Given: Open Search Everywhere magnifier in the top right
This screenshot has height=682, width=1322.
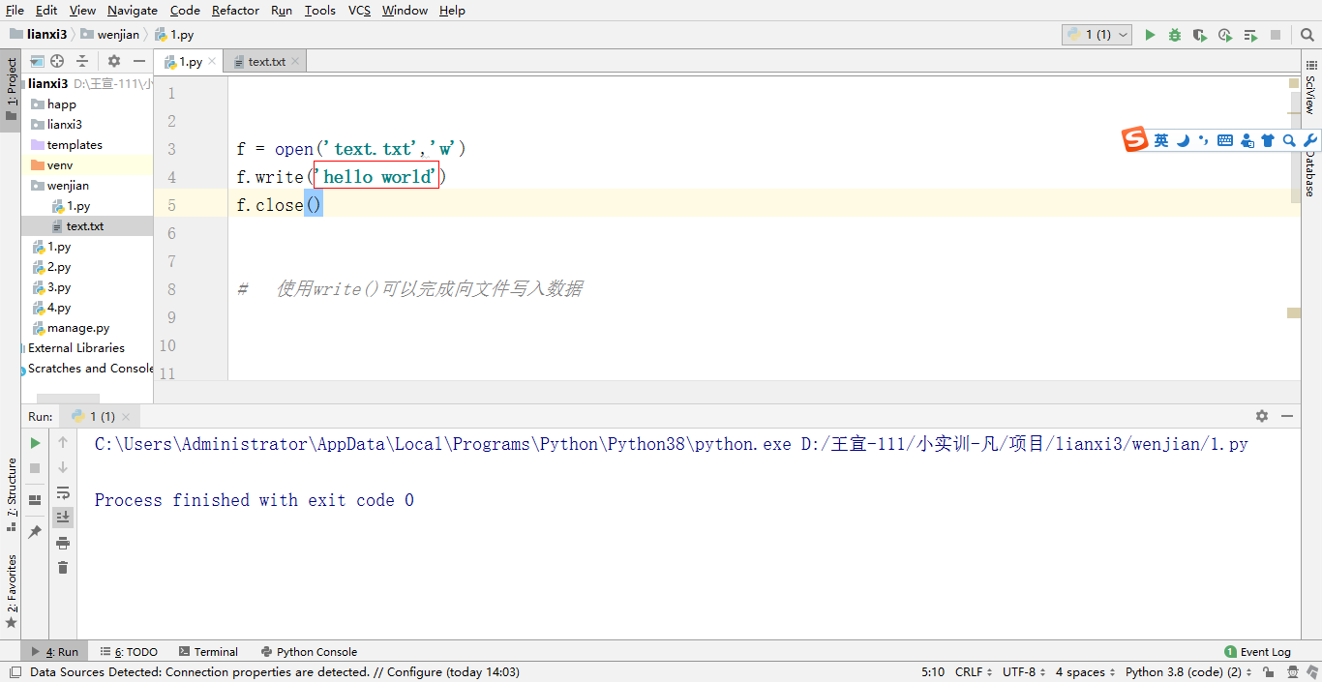Looking at the screenshot, I should 1307,35.
